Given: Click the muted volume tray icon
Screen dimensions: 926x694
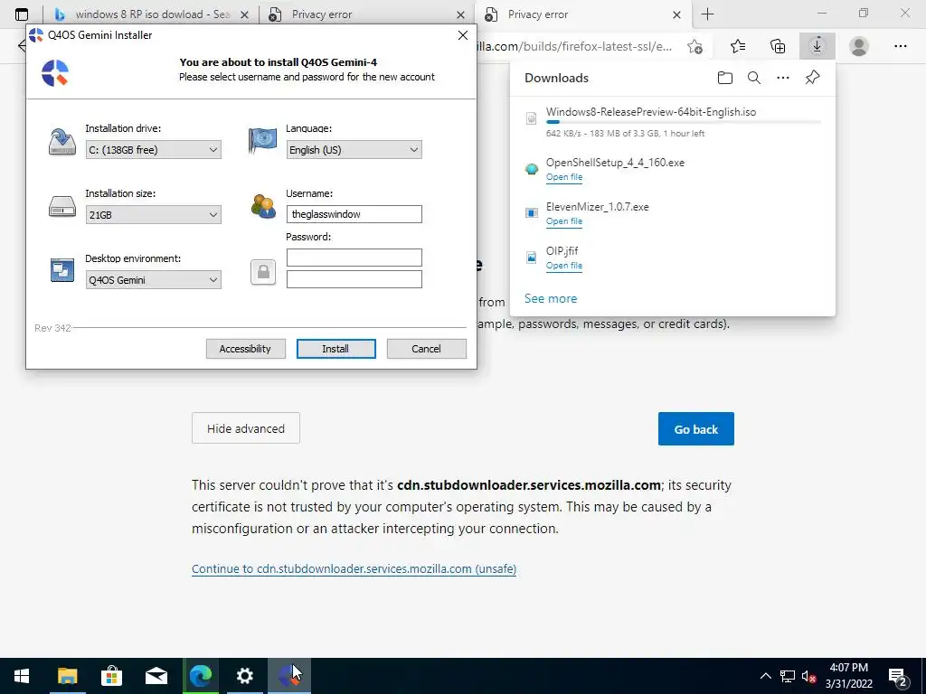Looking at the screenshot, I should (x=808, y=676).
